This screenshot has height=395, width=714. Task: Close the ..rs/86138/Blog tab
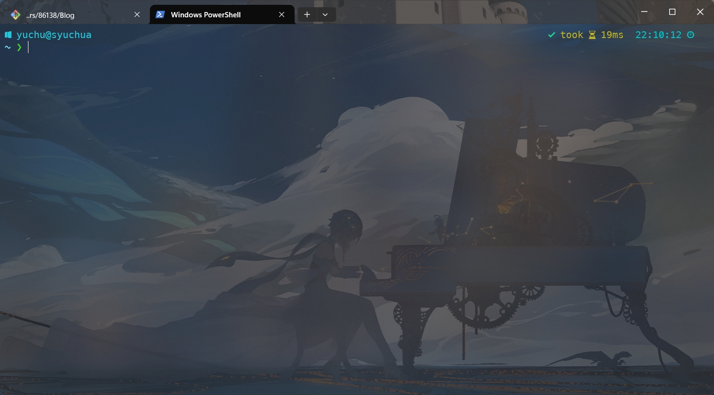pos(137,15)
